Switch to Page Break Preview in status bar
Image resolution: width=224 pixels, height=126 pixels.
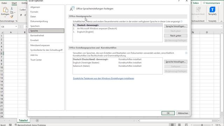[186, 125]
